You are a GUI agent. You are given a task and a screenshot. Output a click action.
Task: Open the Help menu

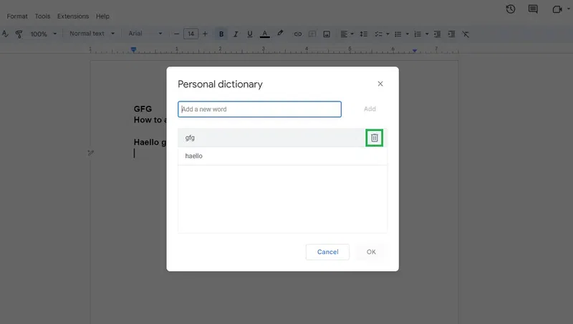pyautogui.click(x=102, y=16)
